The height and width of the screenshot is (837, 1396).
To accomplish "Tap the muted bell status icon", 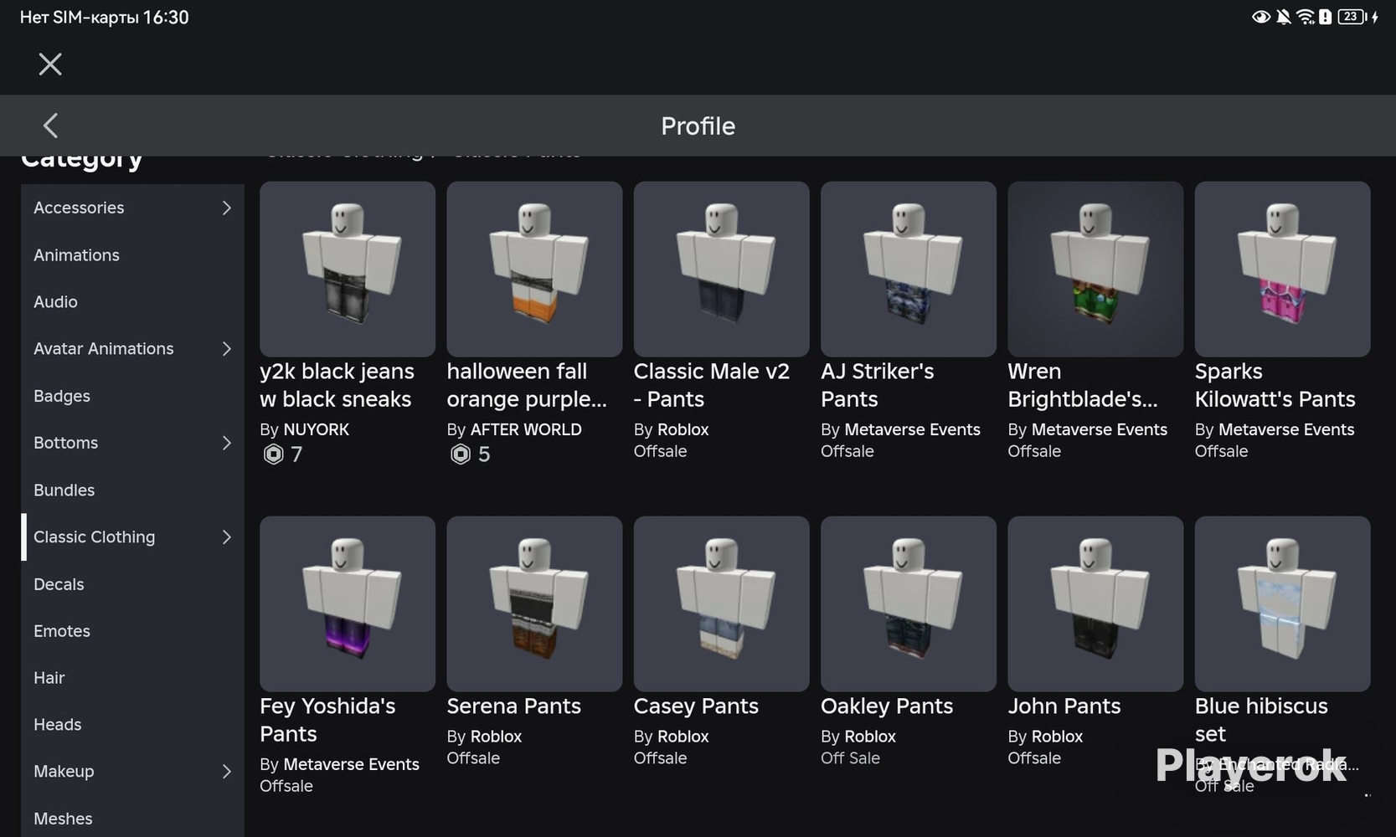I will 1283,17.
